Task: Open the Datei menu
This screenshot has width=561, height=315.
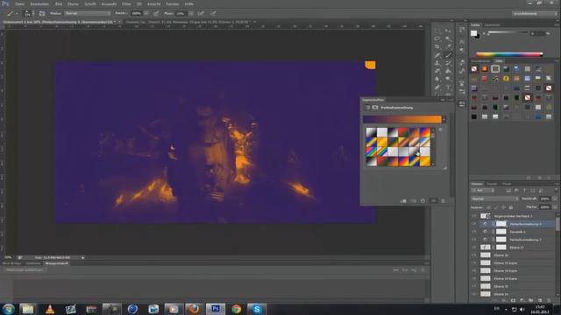Action: [x=19, y=3]
